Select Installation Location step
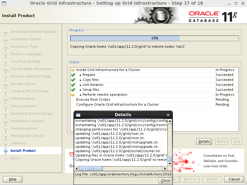 [27, 121]
